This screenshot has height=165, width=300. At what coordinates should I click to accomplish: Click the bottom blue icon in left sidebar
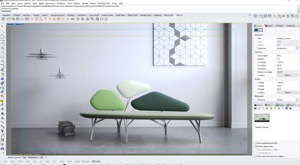point(2,148)
